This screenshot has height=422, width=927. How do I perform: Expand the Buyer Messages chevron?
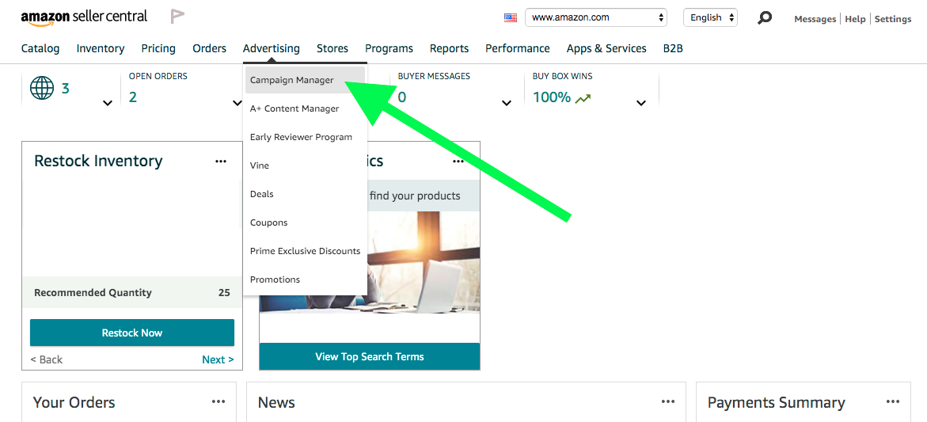(x=507, y=103)
